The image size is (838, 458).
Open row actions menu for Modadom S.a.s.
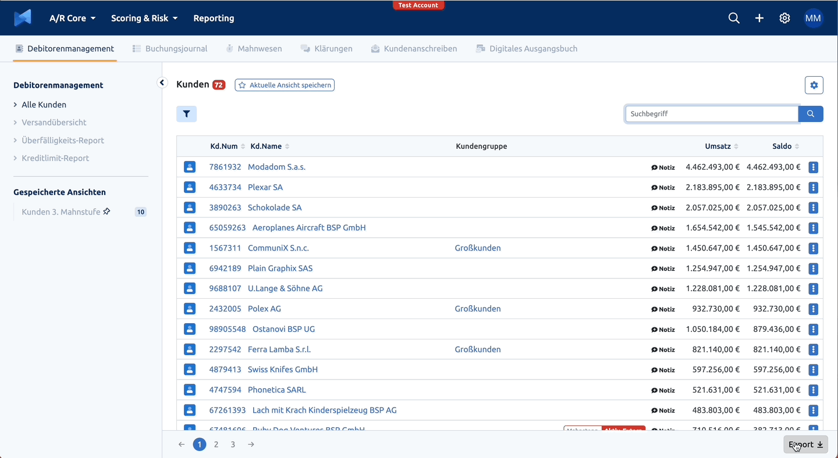point(814,167)
